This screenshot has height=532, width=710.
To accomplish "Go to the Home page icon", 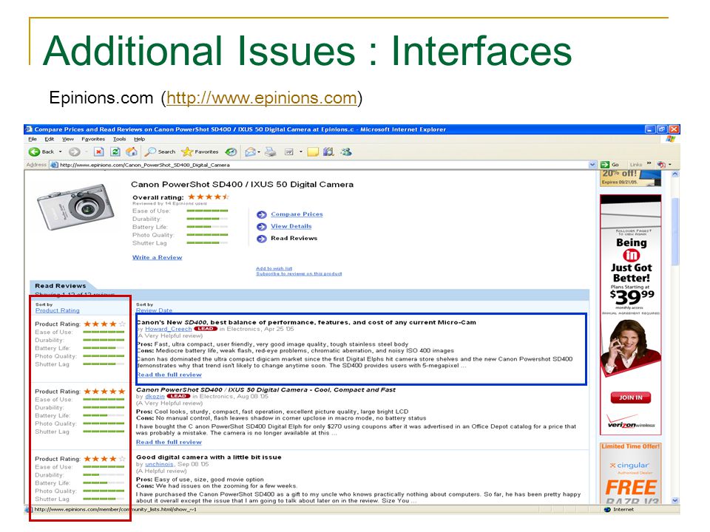I will point(132,152).
